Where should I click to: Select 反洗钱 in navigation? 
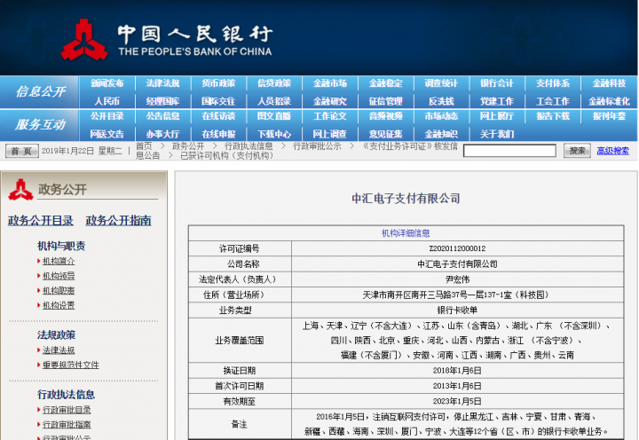click(441, 101)
